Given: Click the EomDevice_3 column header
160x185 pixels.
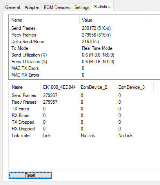Looking at the screenshot, I should click(x=135, y=87).
